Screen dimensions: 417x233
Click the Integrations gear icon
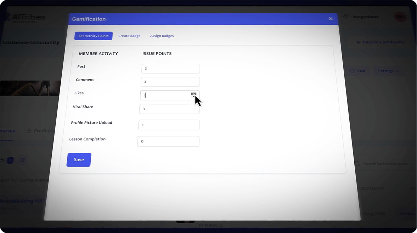click(346, 17)
